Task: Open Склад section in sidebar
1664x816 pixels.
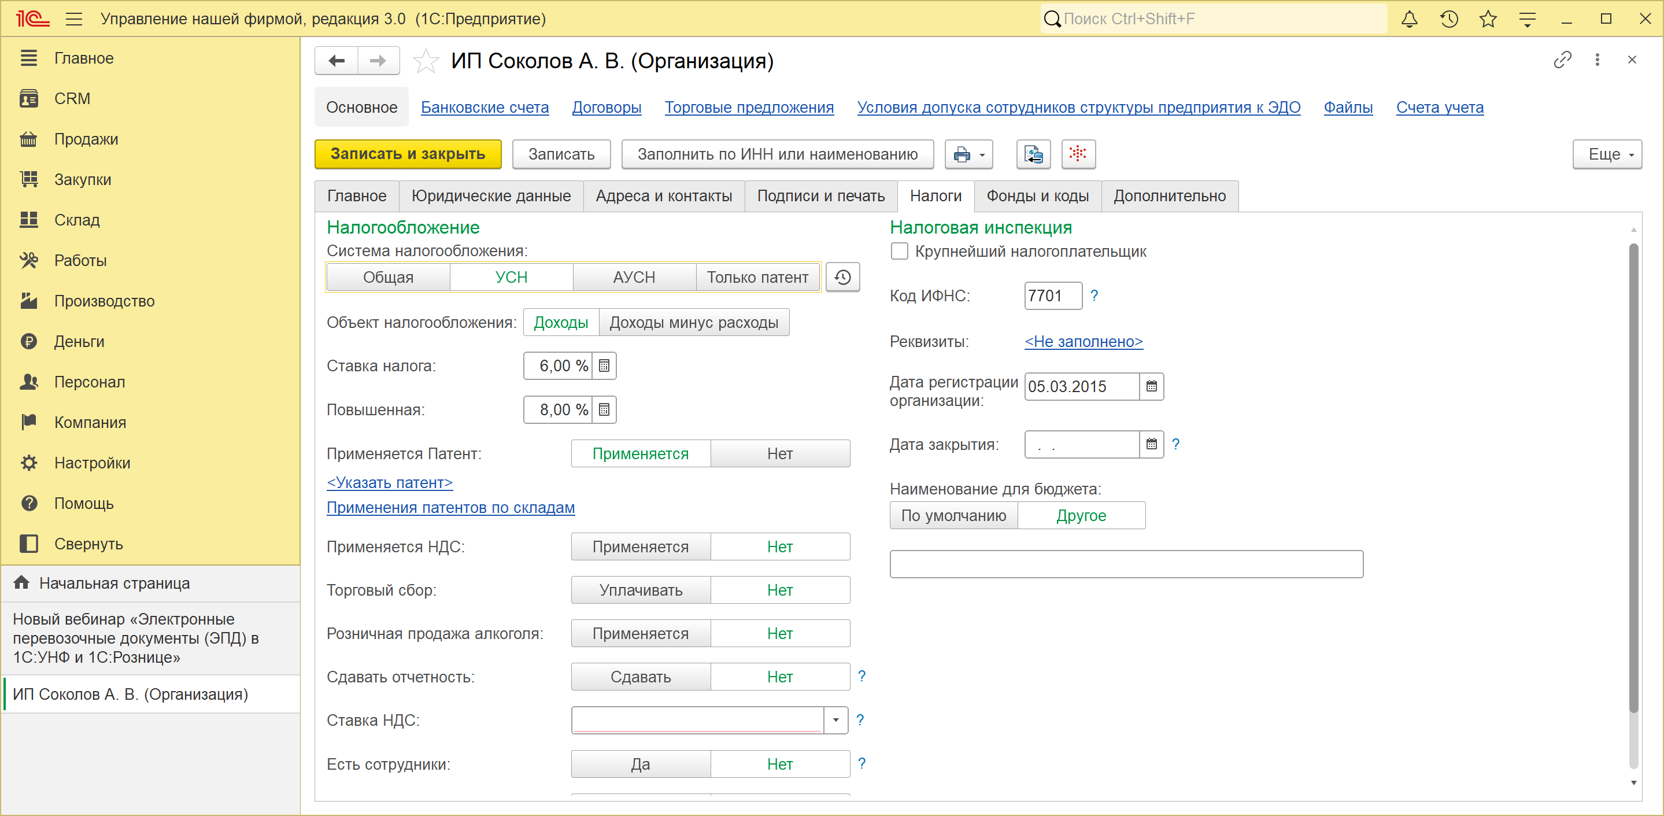Action: [x=150, y=220]
